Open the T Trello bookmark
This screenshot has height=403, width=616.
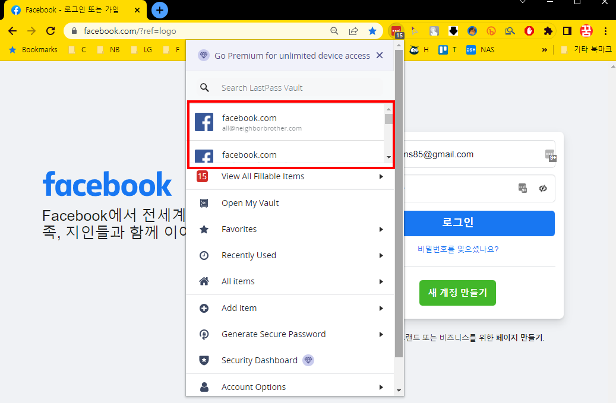click(448, 49)
